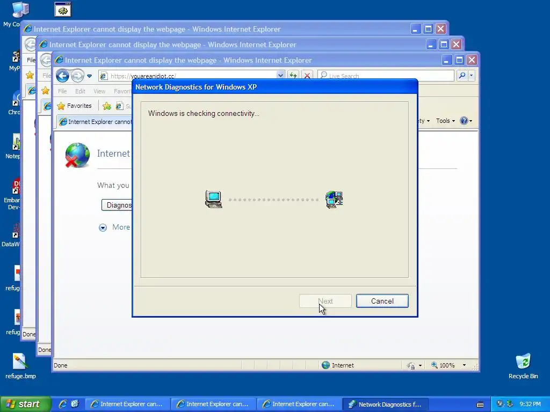
Task: Open the Favorites button with star
Action: 74,106
